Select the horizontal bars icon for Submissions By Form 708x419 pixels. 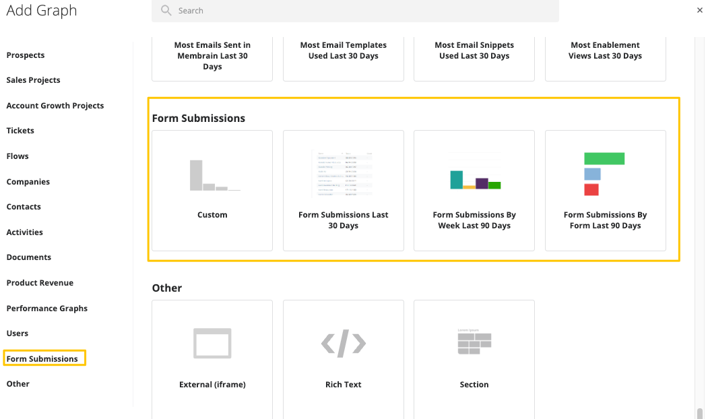click(x=604, y=174)
